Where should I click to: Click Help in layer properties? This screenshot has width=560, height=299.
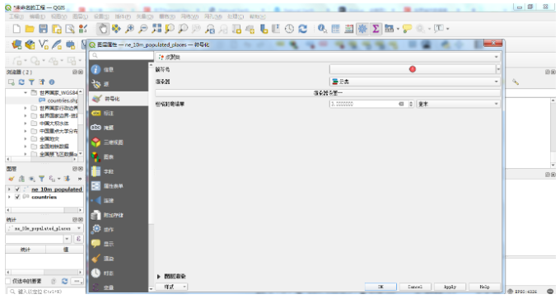point(484,287)
